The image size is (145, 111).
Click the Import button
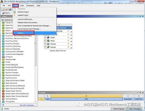[7, 13]
